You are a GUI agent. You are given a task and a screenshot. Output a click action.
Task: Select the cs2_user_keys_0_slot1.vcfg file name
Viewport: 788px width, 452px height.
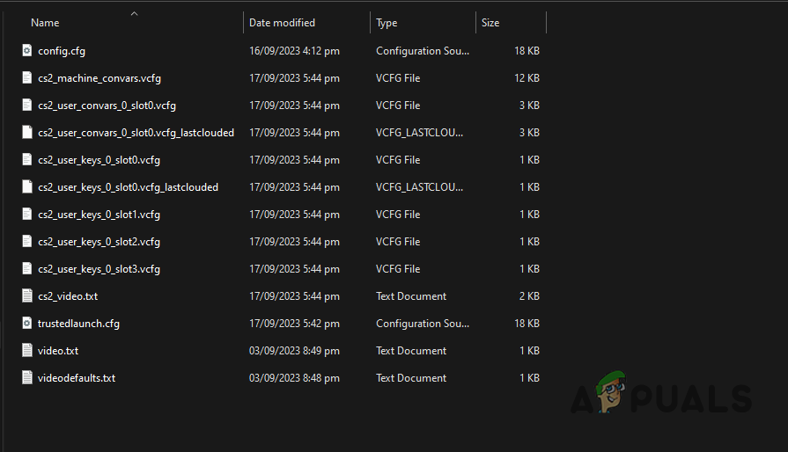click(99, 215)
